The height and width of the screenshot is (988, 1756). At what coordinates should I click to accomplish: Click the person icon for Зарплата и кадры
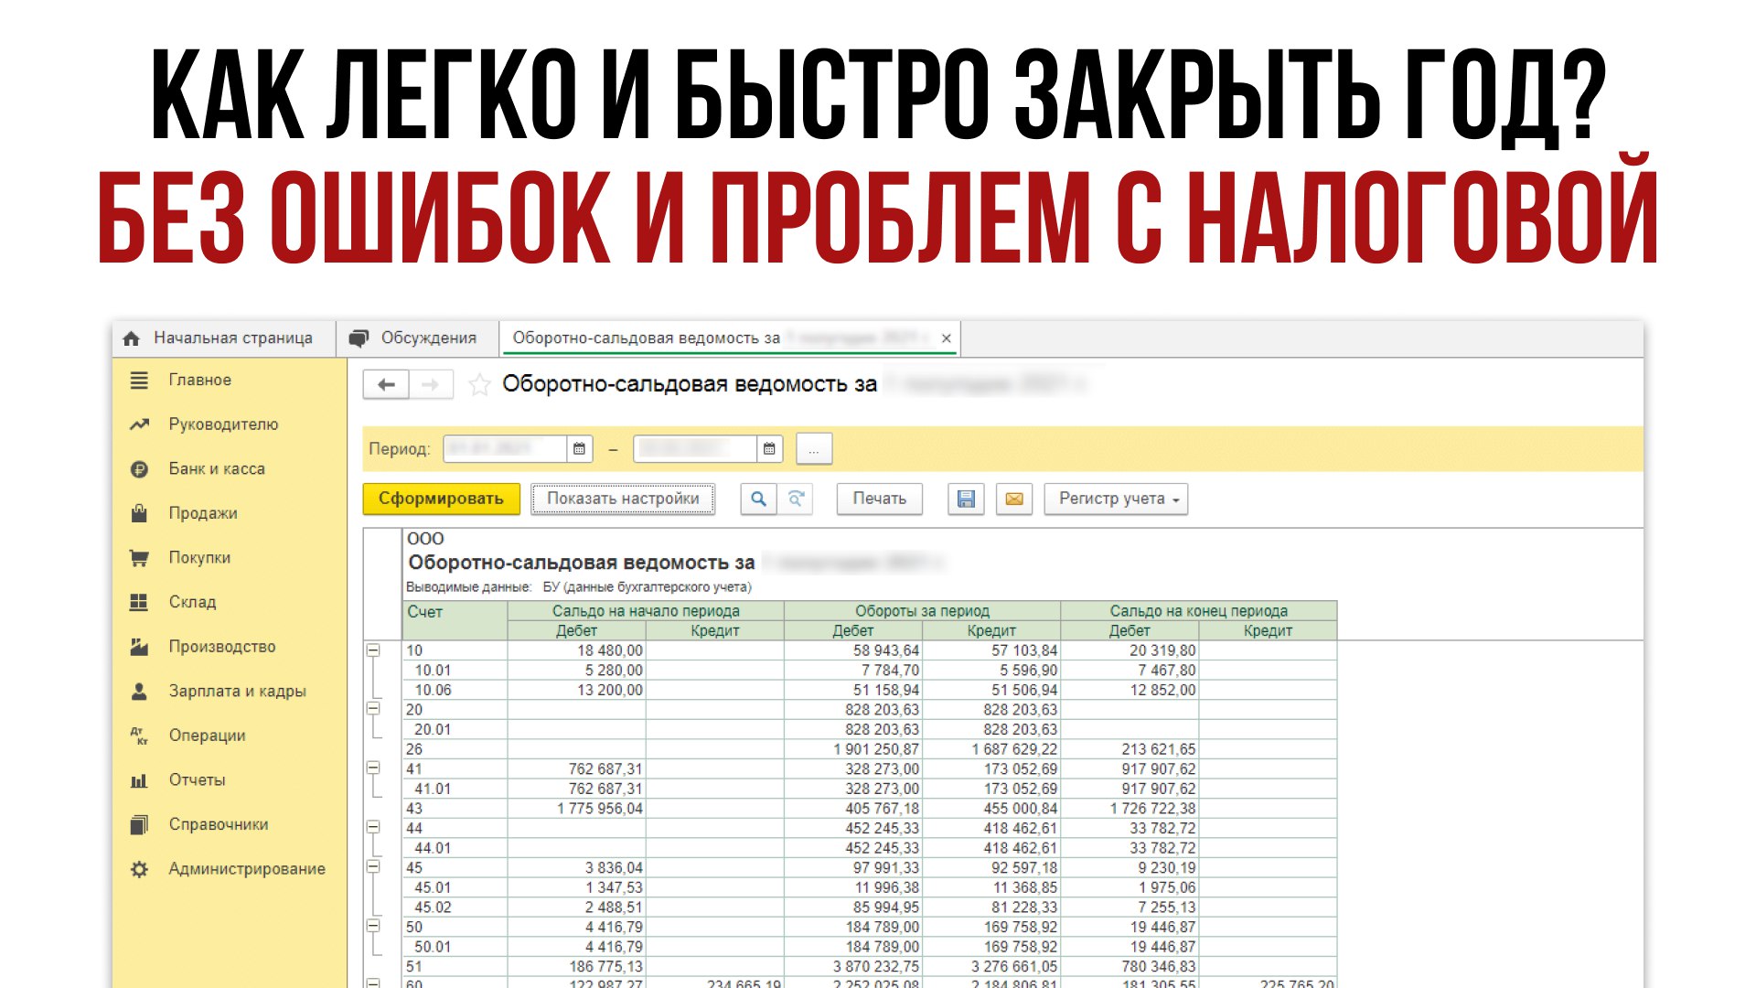coord(139,692)
